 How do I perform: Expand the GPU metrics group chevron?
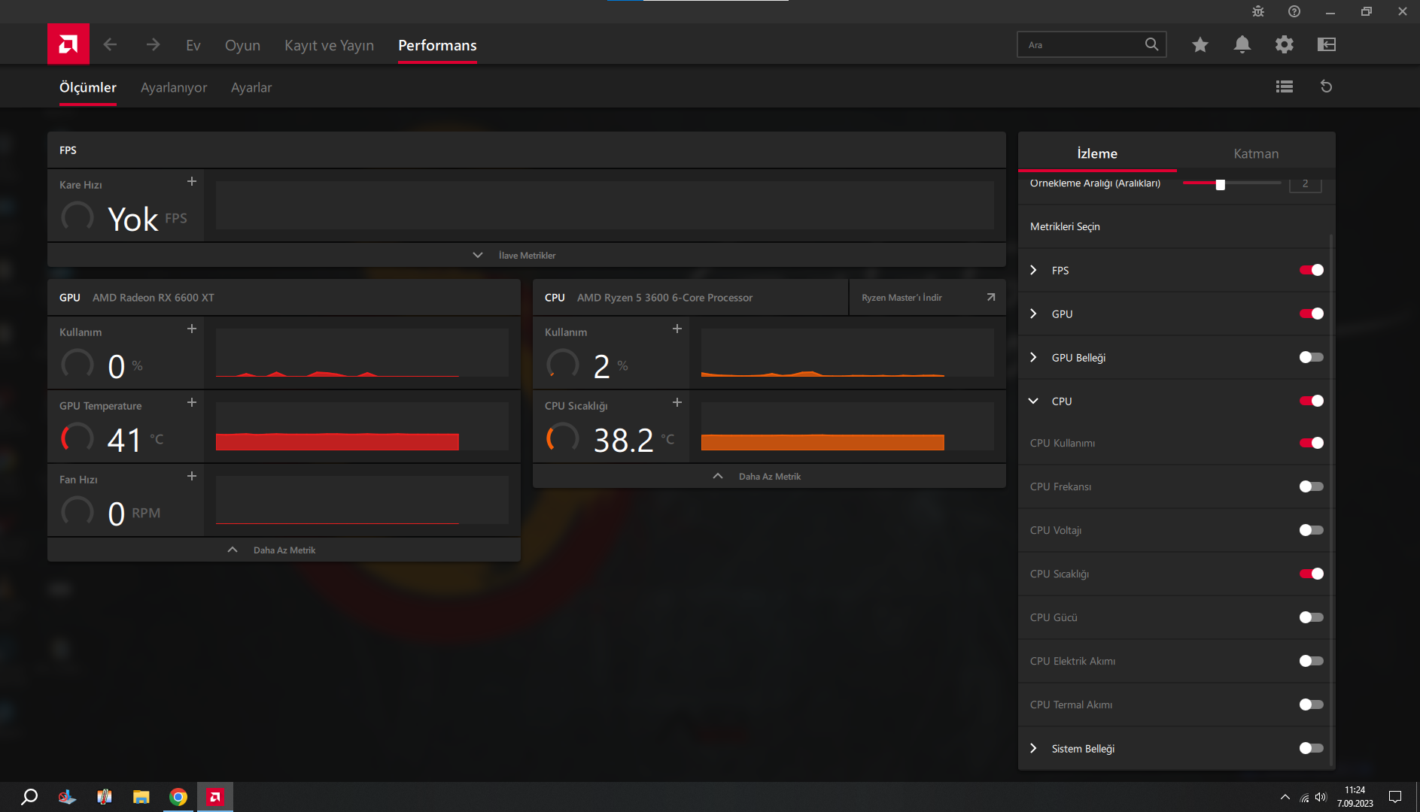click(x=1033, y=314)
